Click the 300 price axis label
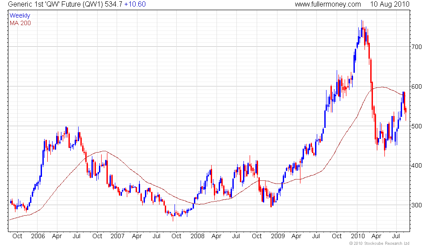Screen dimensions: 433x247 tap(416, 206)
